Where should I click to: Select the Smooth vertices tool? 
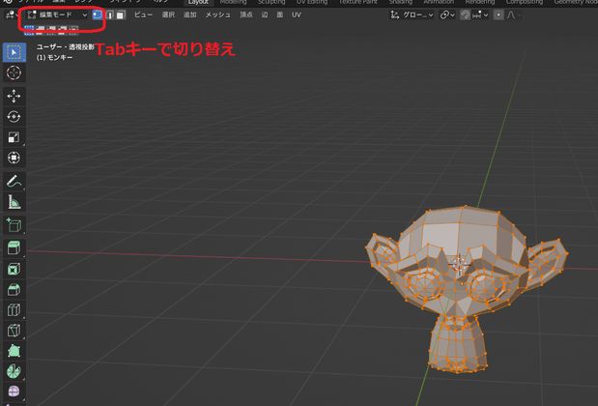tap(14, 391)
